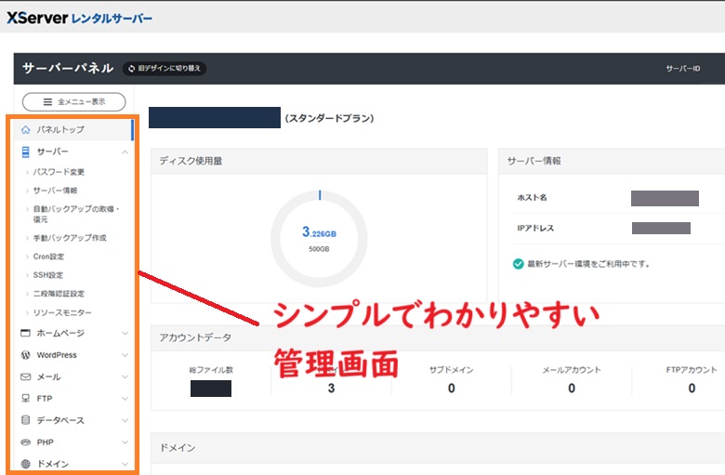
Task: Click the IPアドレス label
Action: pyautogui.click(x=535, y=228)
